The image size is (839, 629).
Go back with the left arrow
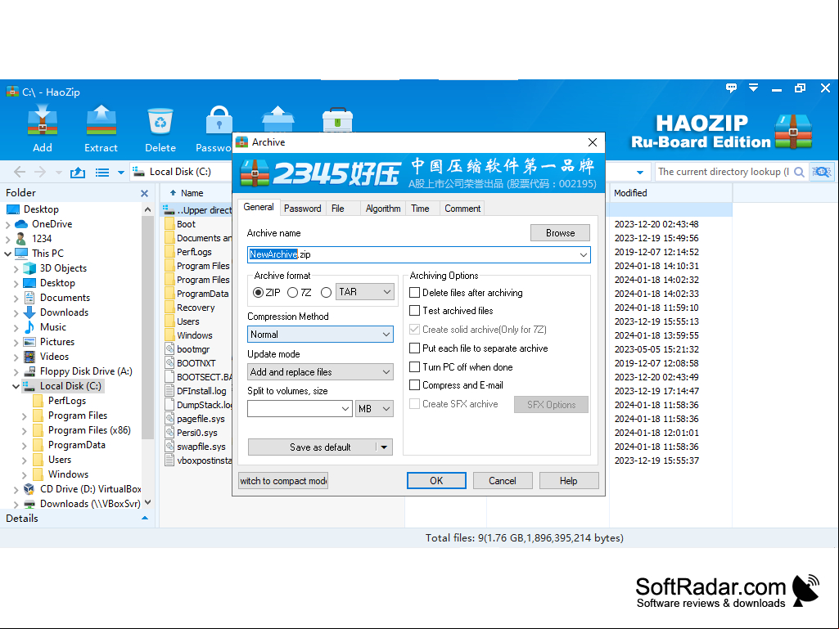pos(20,172)
